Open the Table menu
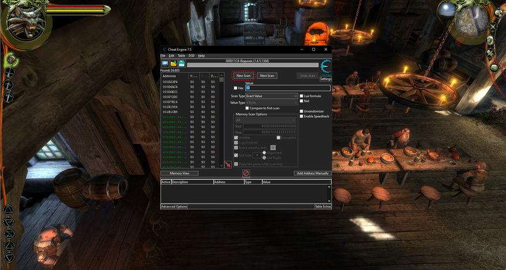 [181, 56]
